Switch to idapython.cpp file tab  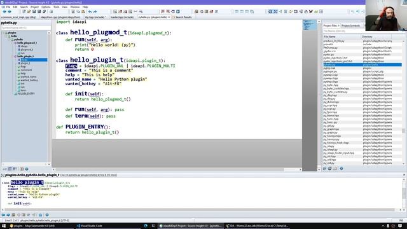60,17
